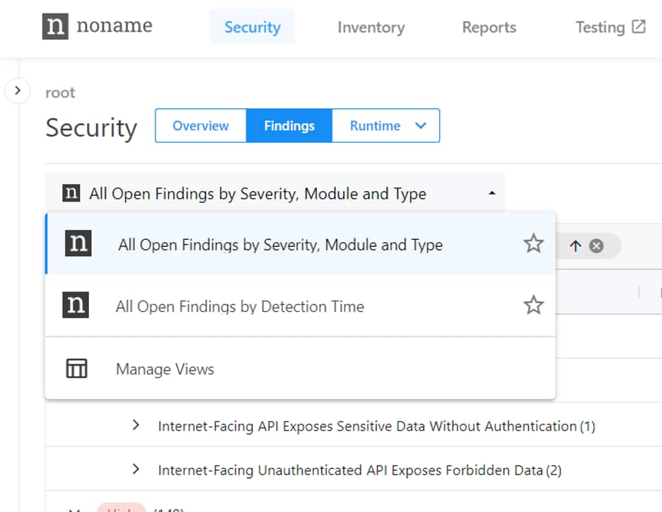
Task: Choose All Open Findings by Detection Time
Action: click(x=240, y=306)
